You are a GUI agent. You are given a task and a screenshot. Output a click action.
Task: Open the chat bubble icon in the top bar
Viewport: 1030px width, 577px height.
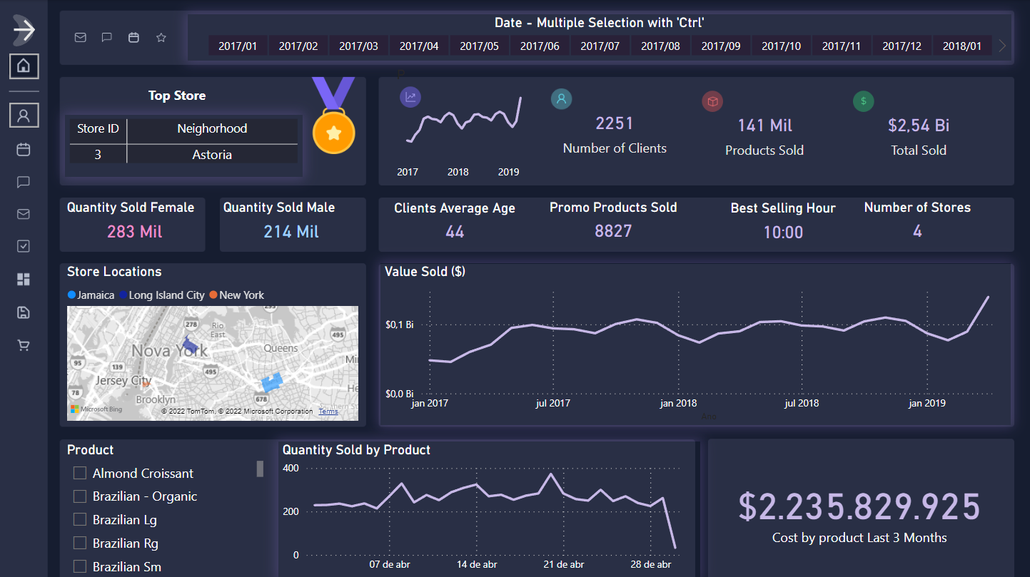point(106,38)
